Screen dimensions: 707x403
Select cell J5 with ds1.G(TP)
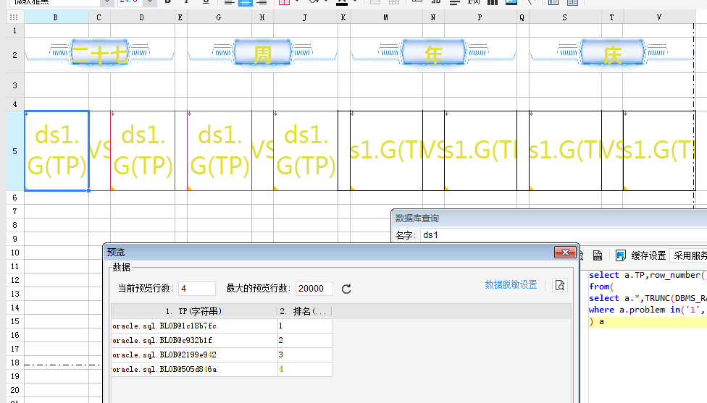[x=306, y=150]
